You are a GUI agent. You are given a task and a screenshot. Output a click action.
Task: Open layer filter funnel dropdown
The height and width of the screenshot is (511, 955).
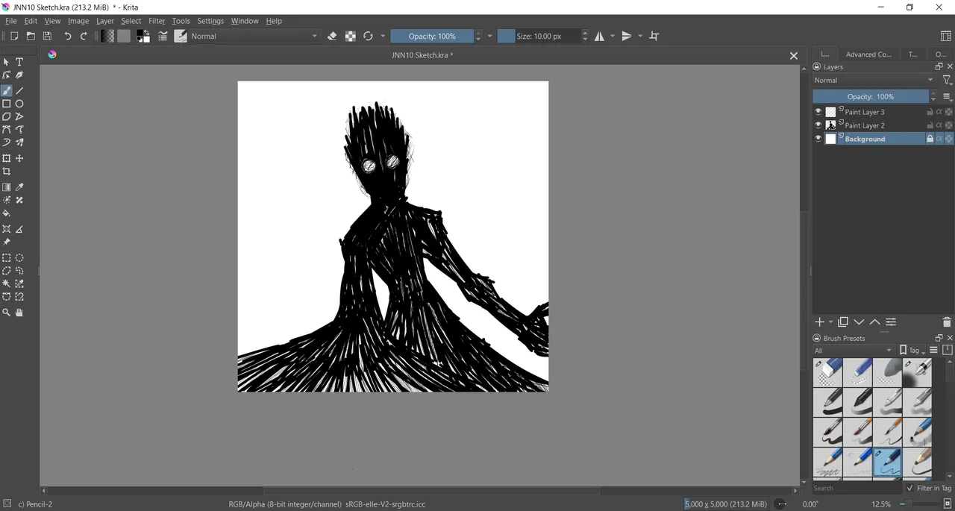coord(947,80)
